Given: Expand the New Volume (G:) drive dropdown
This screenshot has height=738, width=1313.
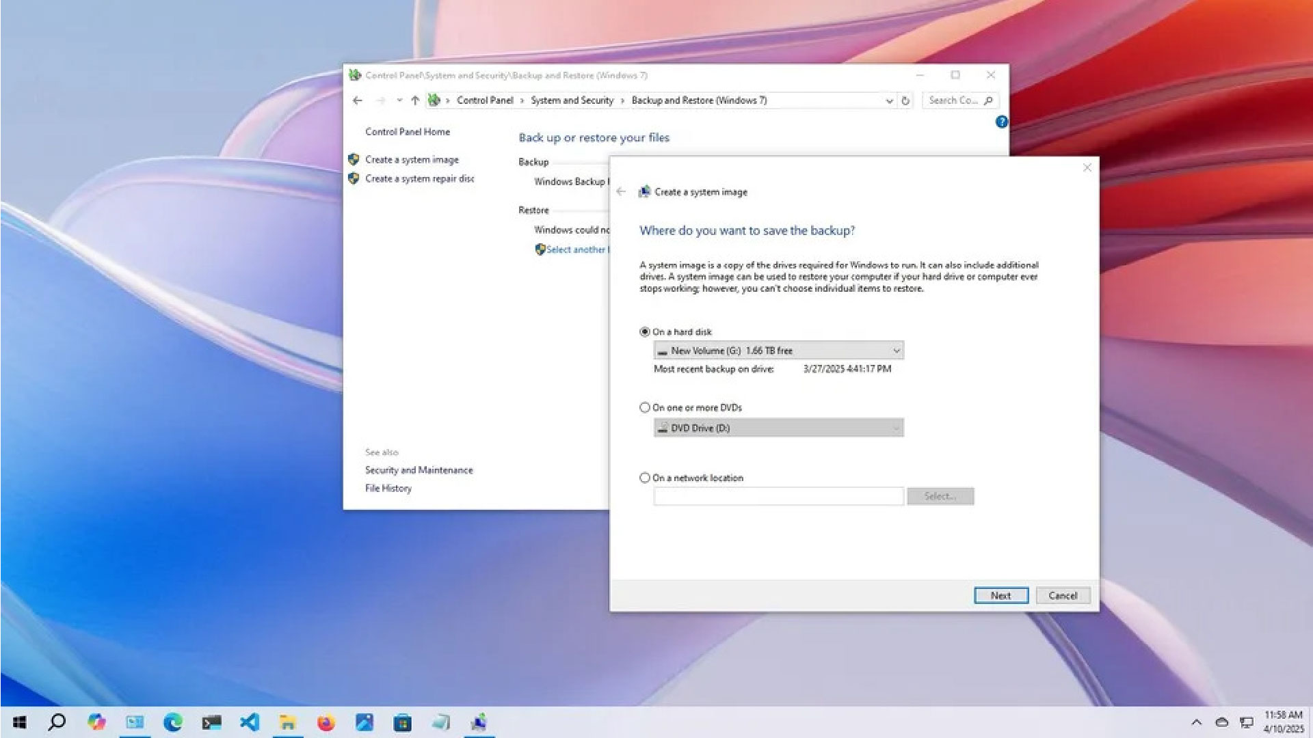Looking at the screenshot, I should coord(896,351).
